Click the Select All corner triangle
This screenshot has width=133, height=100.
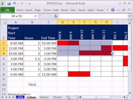(x=4, y=22)
